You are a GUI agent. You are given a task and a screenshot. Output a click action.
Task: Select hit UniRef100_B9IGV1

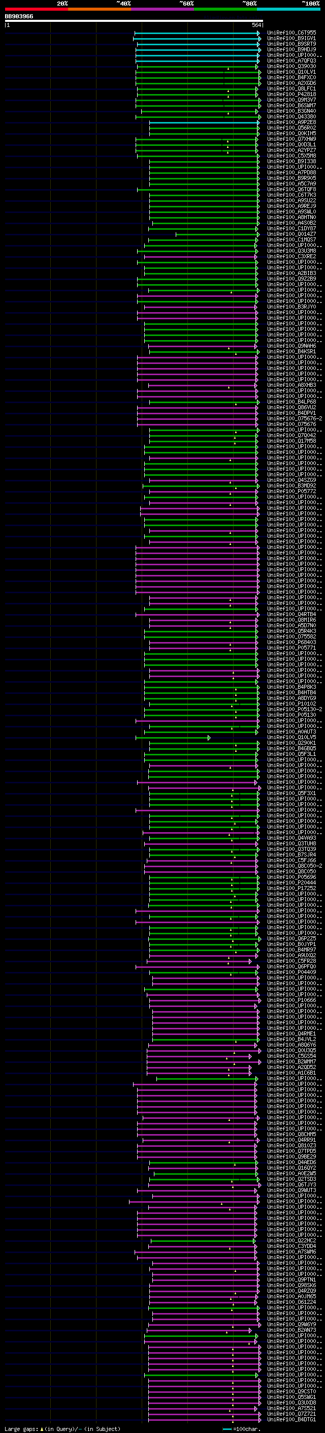[291, 39]
